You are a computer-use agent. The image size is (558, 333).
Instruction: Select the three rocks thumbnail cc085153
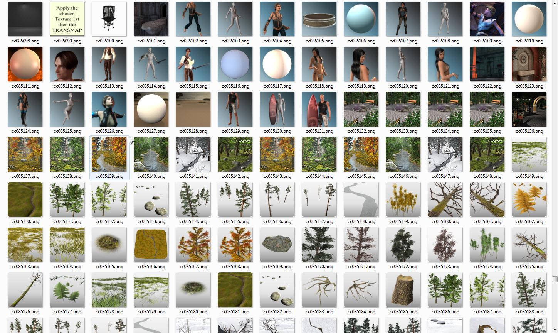point(151,199)
